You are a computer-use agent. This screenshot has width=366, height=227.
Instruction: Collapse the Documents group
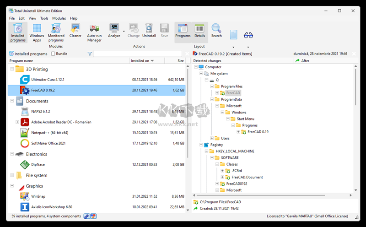click(x=12, y=101)
